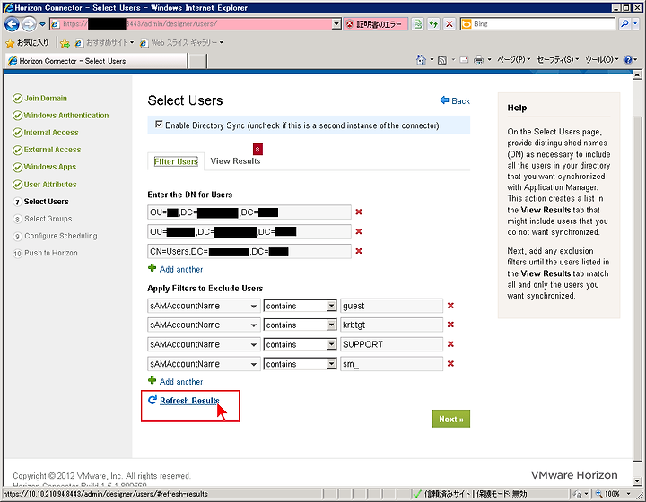
Task: Go to Internal Access step
Action: 51,133
